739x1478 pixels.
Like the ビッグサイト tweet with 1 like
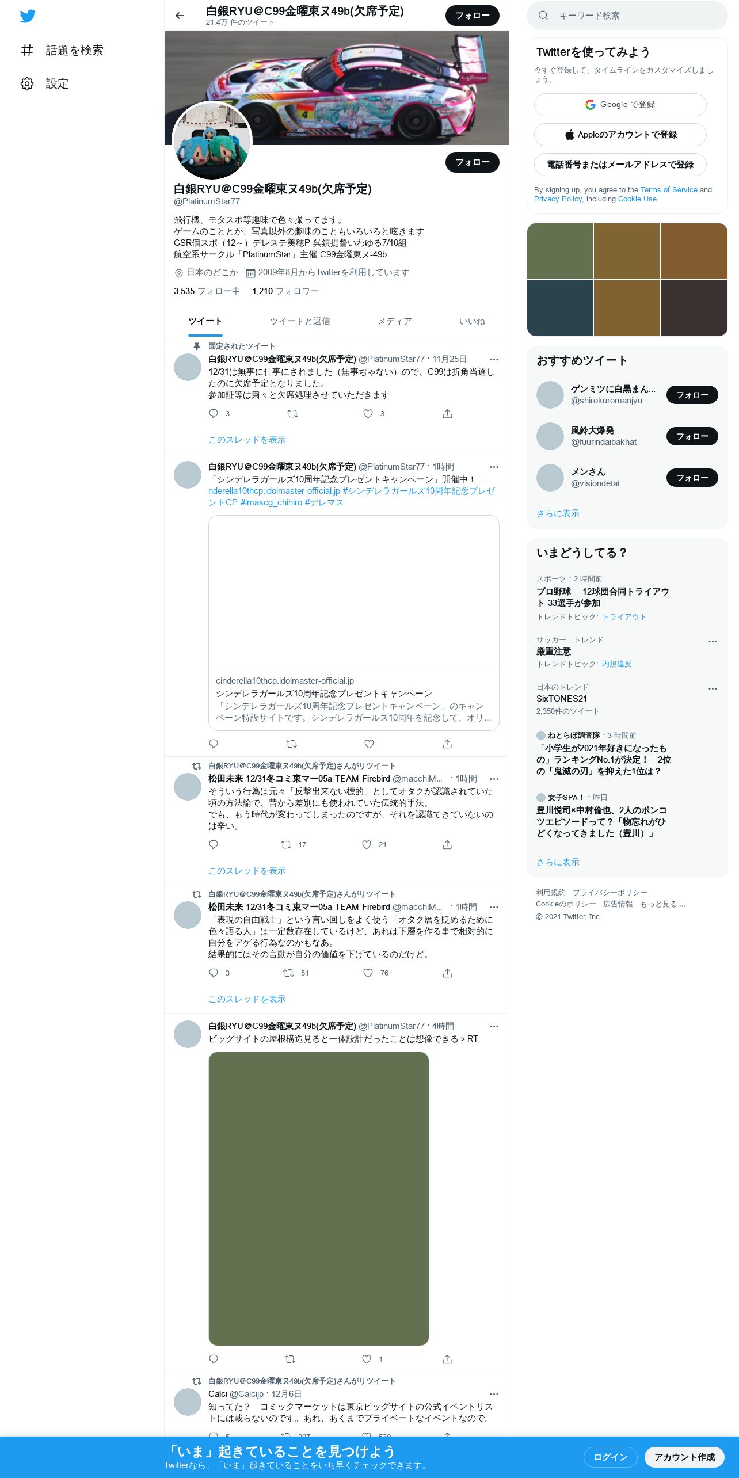[367, 1359]
